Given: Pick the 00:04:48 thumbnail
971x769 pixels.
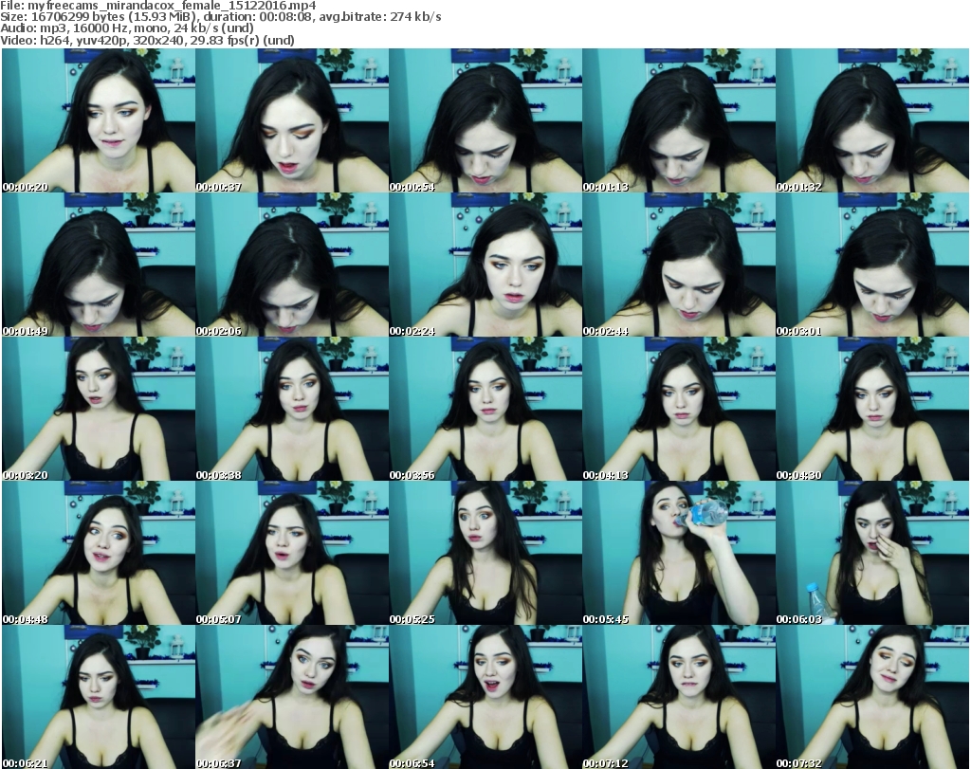Looking at the screenshot, I should (x=99, y=553).
